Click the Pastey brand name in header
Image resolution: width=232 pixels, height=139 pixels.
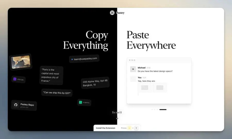[120, 13]
